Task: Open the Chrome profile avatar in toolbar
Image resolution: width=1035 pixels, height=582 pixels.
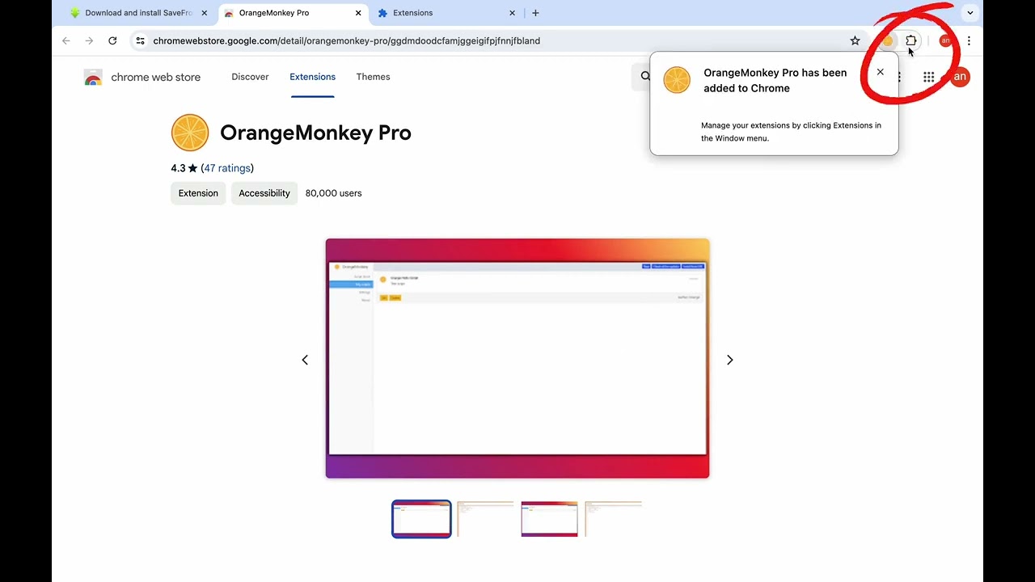Action: point(945,40)
